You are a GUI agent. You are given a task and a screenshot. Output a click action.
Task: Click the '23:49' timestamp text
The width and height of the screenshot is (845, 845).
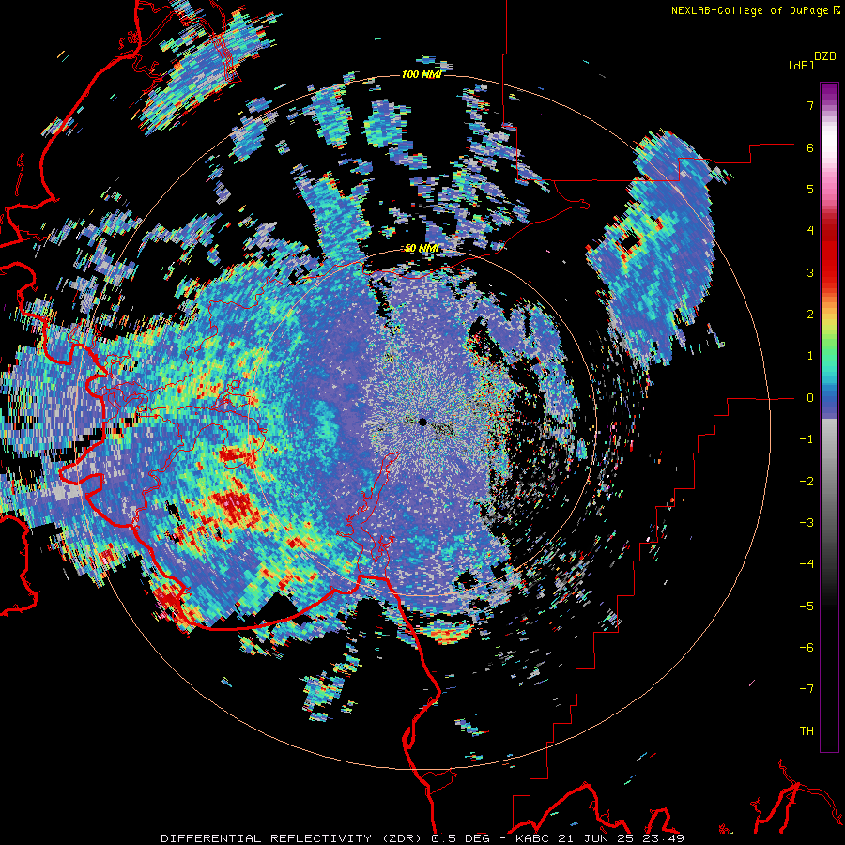tap(663, 838)
